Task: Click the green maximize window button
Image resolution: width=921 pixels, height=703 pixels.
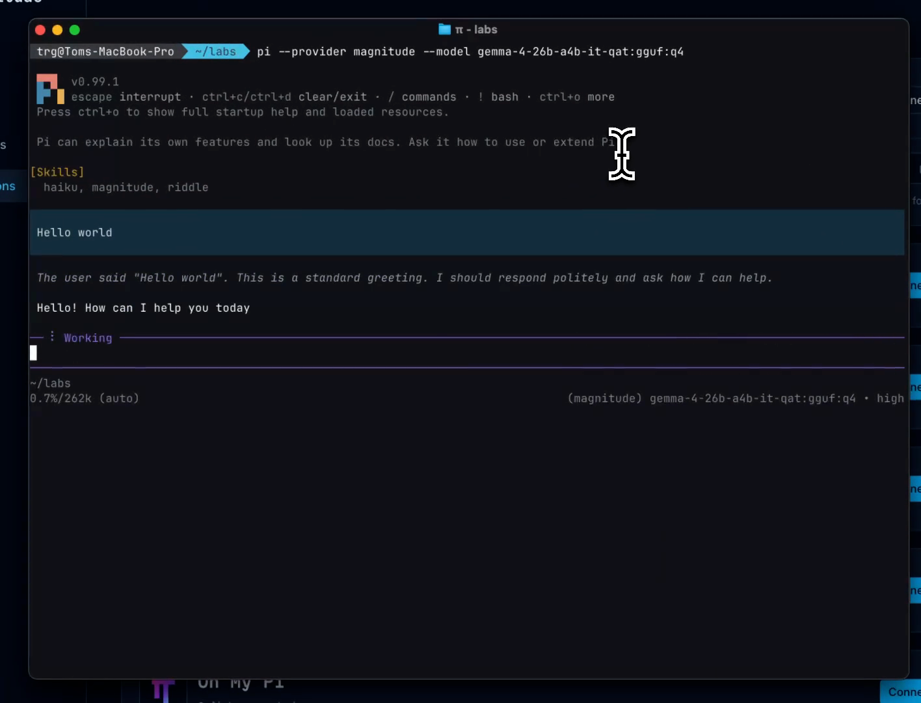Action: pyautogui.click(x=75, y=30)
